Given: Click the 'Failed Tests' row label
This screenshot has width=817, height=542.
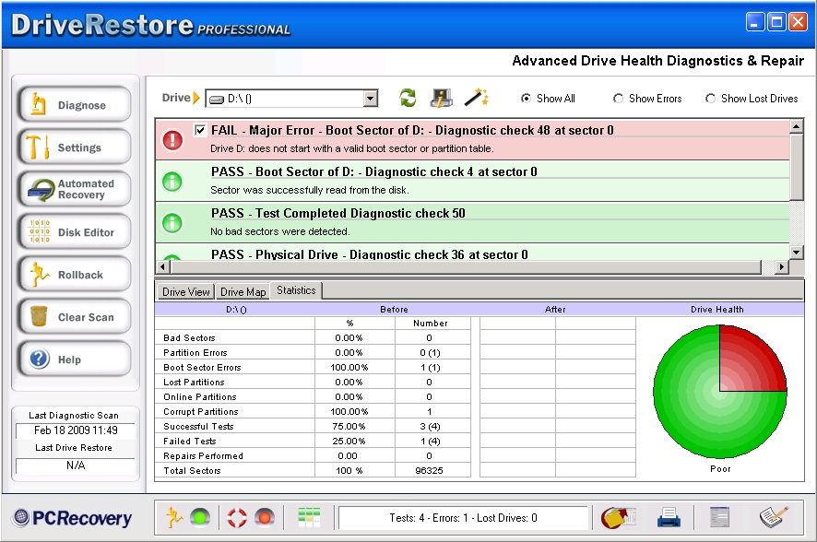Looking at the screenshot, I should [x=190, y=442].
